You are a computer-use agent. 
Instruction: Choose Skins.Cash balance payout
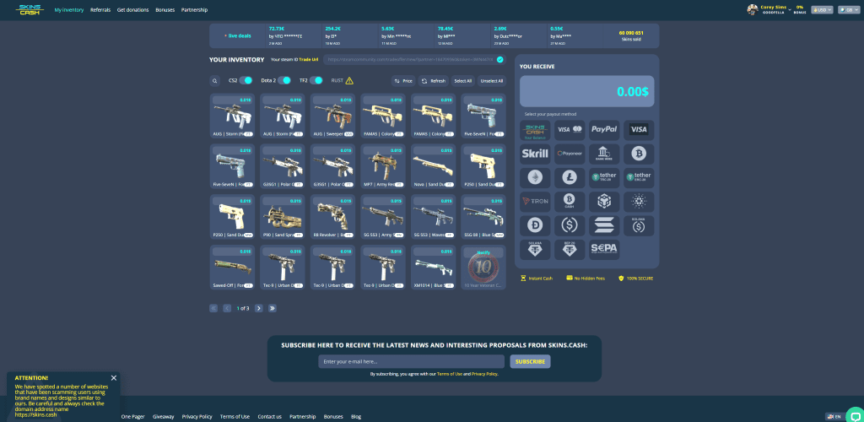pyautogui.click(x=535, y=130)
